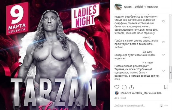Click the scrollbar down arrow in comments
The width and height of the screenshot is (172, 110).
coord(171,81)
